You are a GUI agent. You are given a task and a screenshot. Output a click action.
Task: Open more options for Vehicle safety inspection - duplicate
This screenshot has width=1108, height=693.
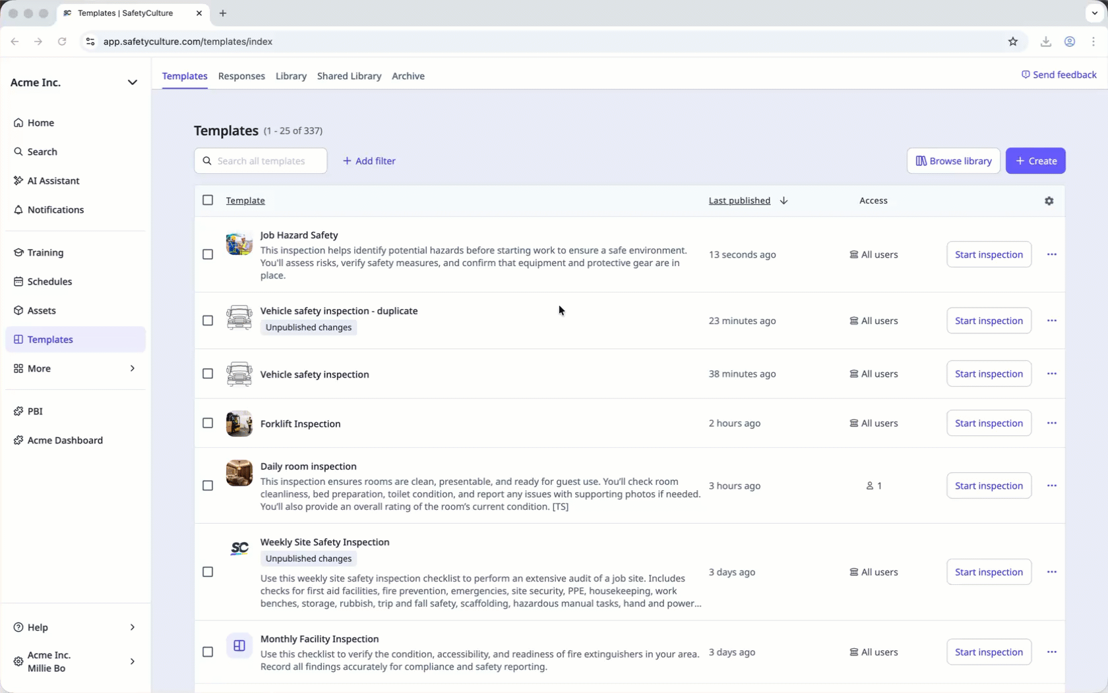click(1051, 321)
